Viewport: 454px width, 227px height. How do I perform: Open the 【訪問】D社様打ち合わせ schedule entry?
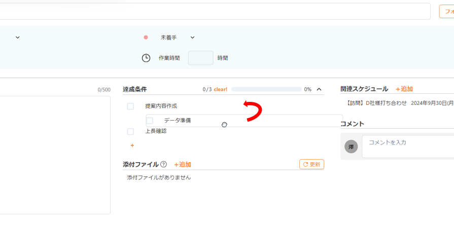[x=400, y=103]
